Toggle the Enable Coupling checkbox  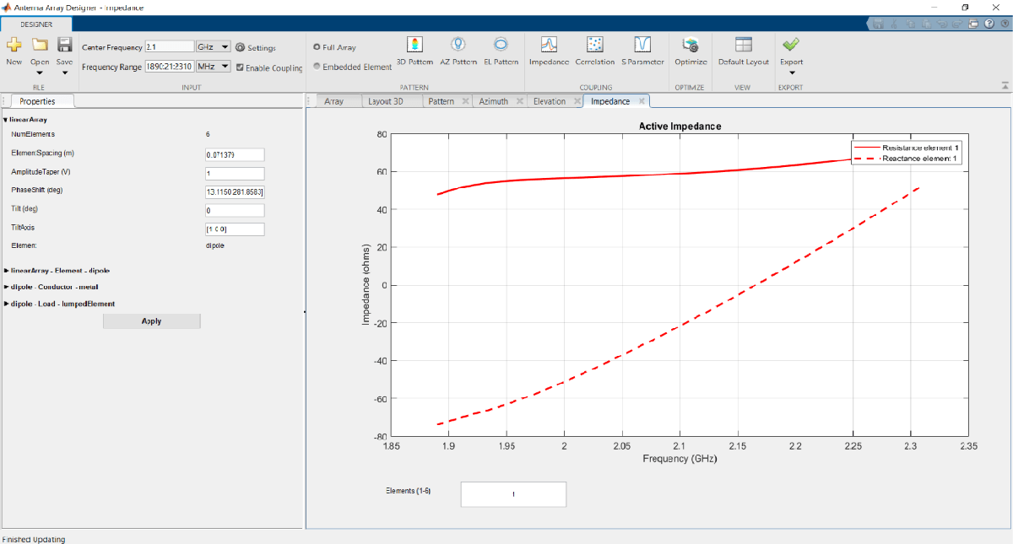point(241,67)
